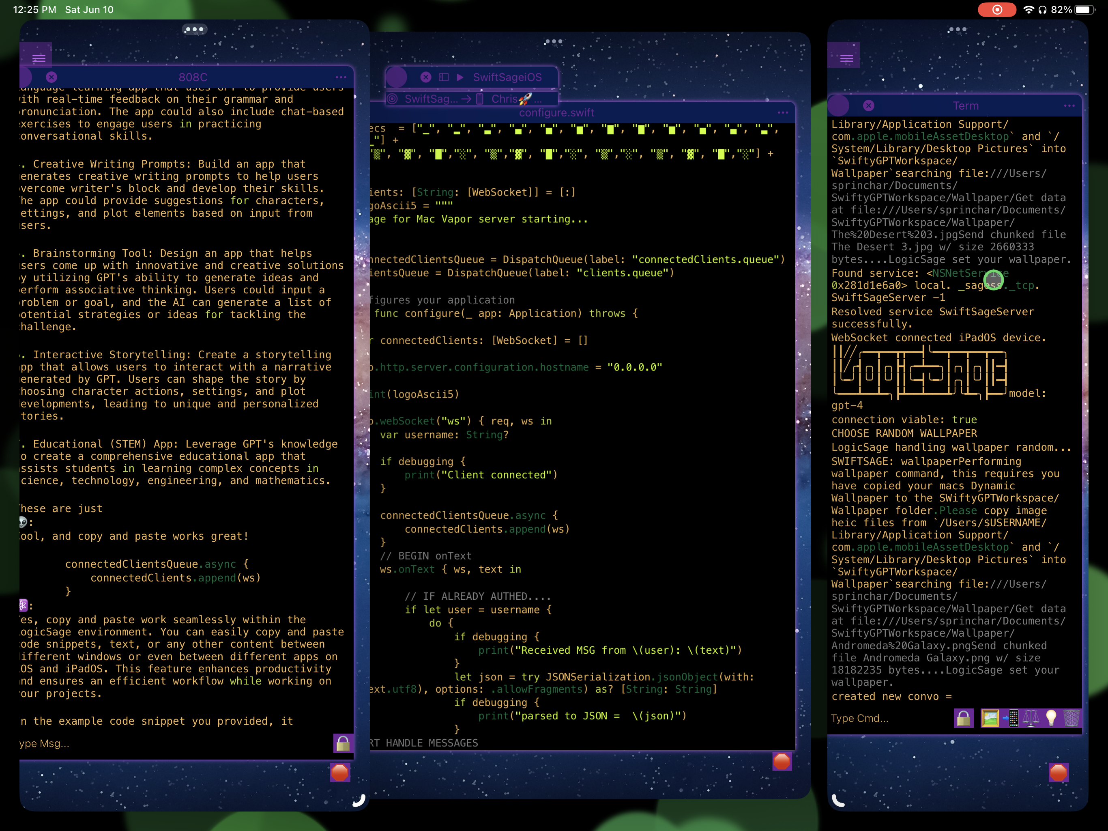This screenshot has height=831, width=1108.
Task: Click the balance scales icon in Term
Action: (1031, 718)
